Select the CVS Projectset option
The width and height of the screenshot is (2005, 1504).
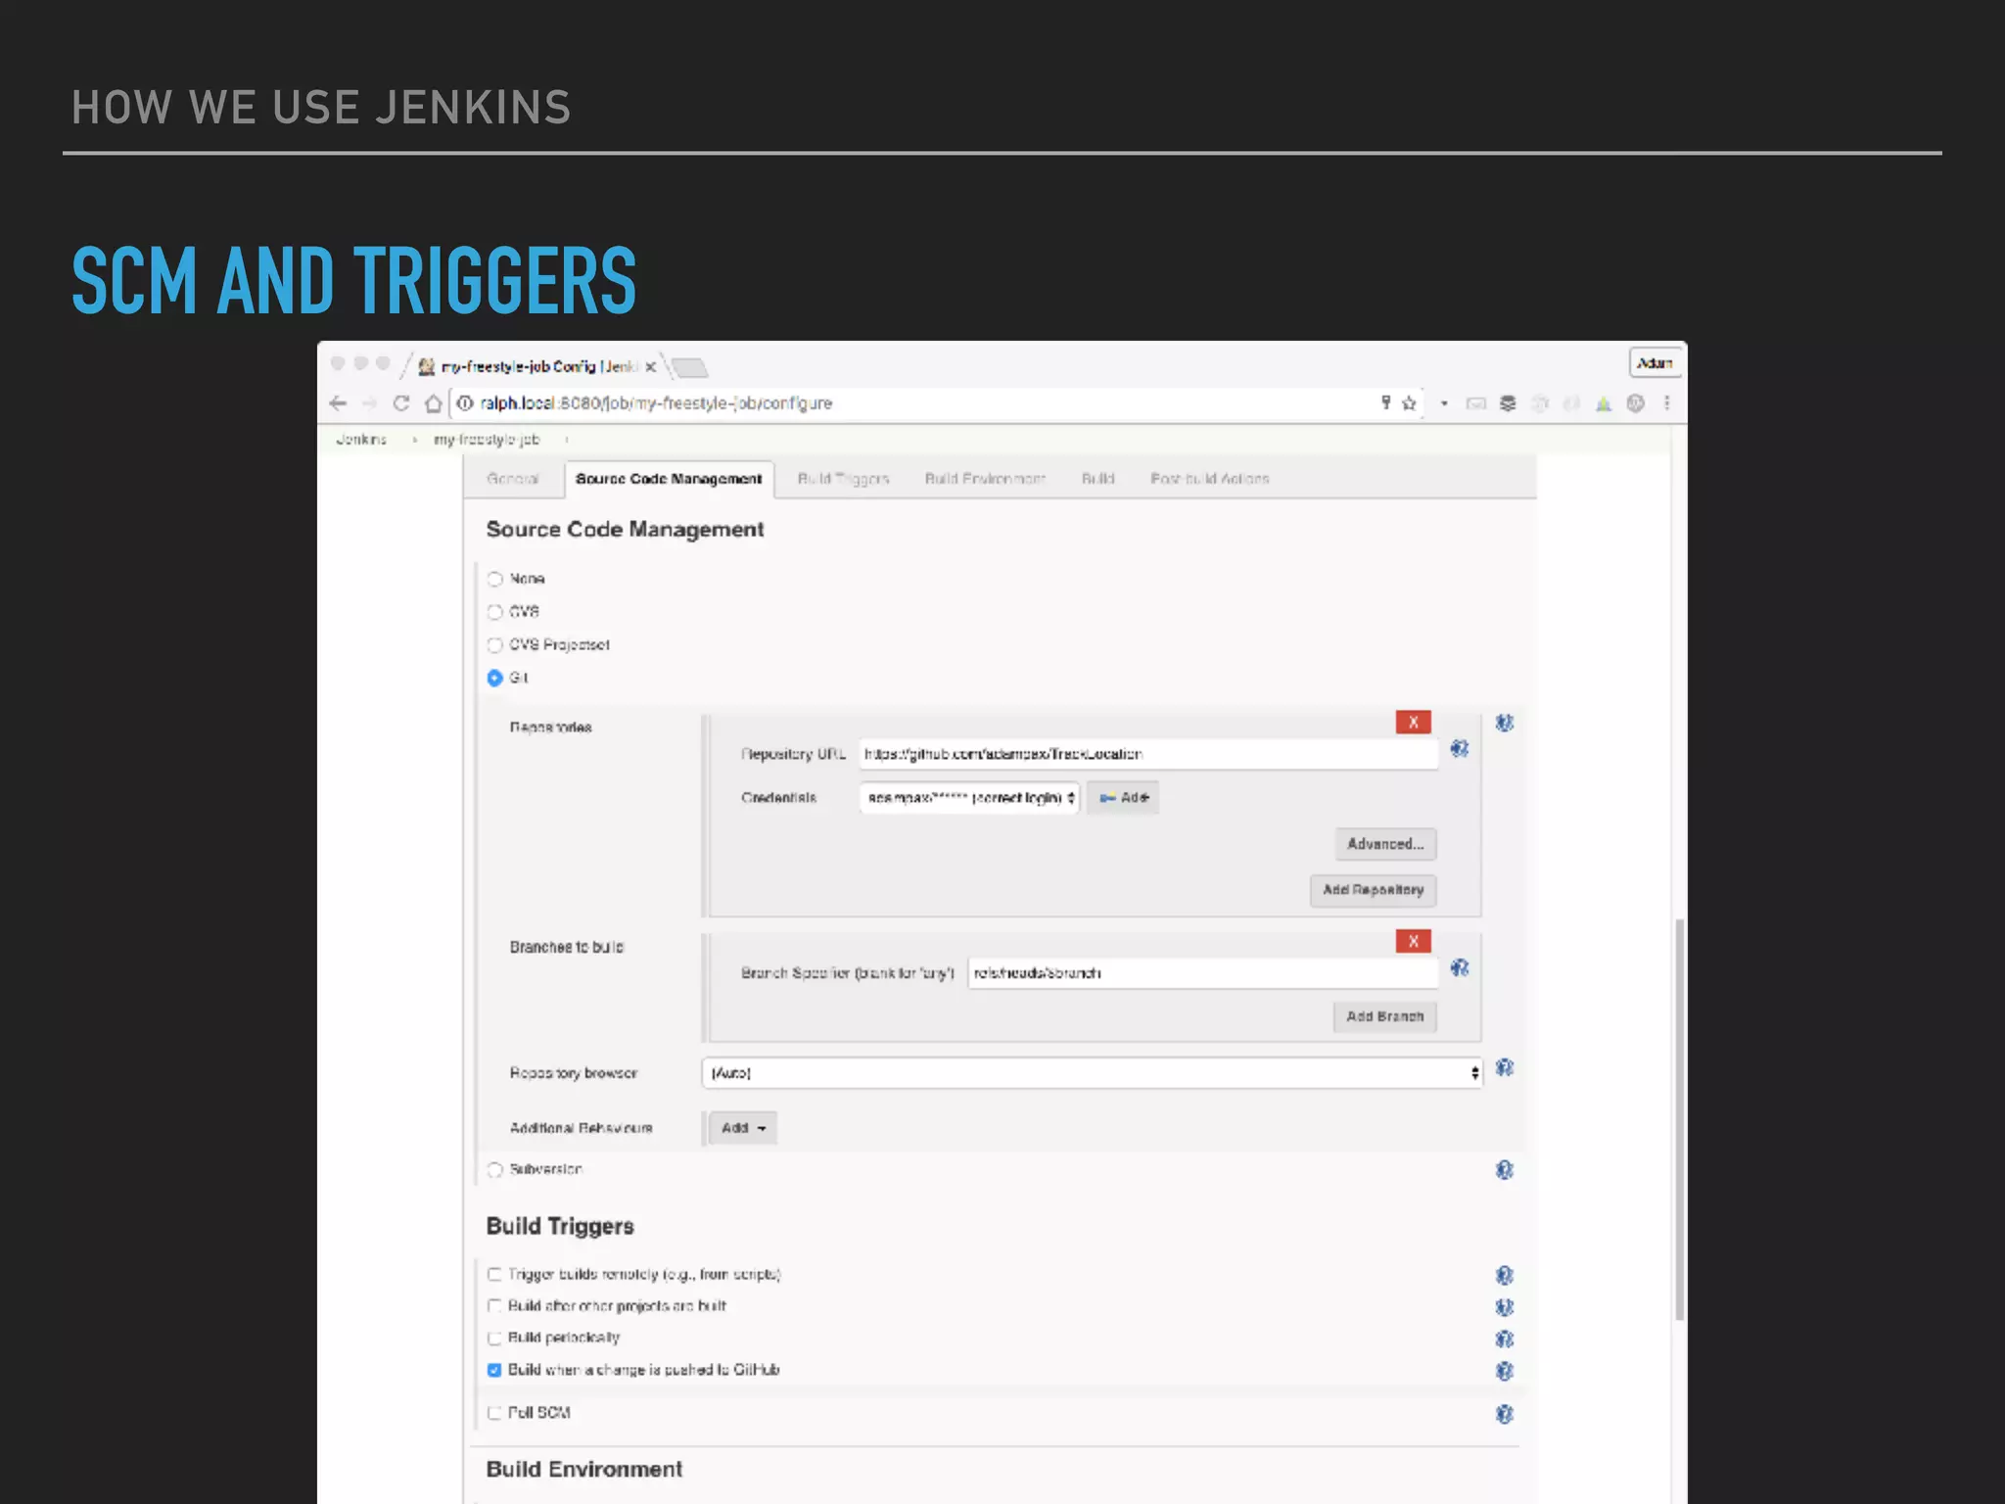(x=495, y=645)
